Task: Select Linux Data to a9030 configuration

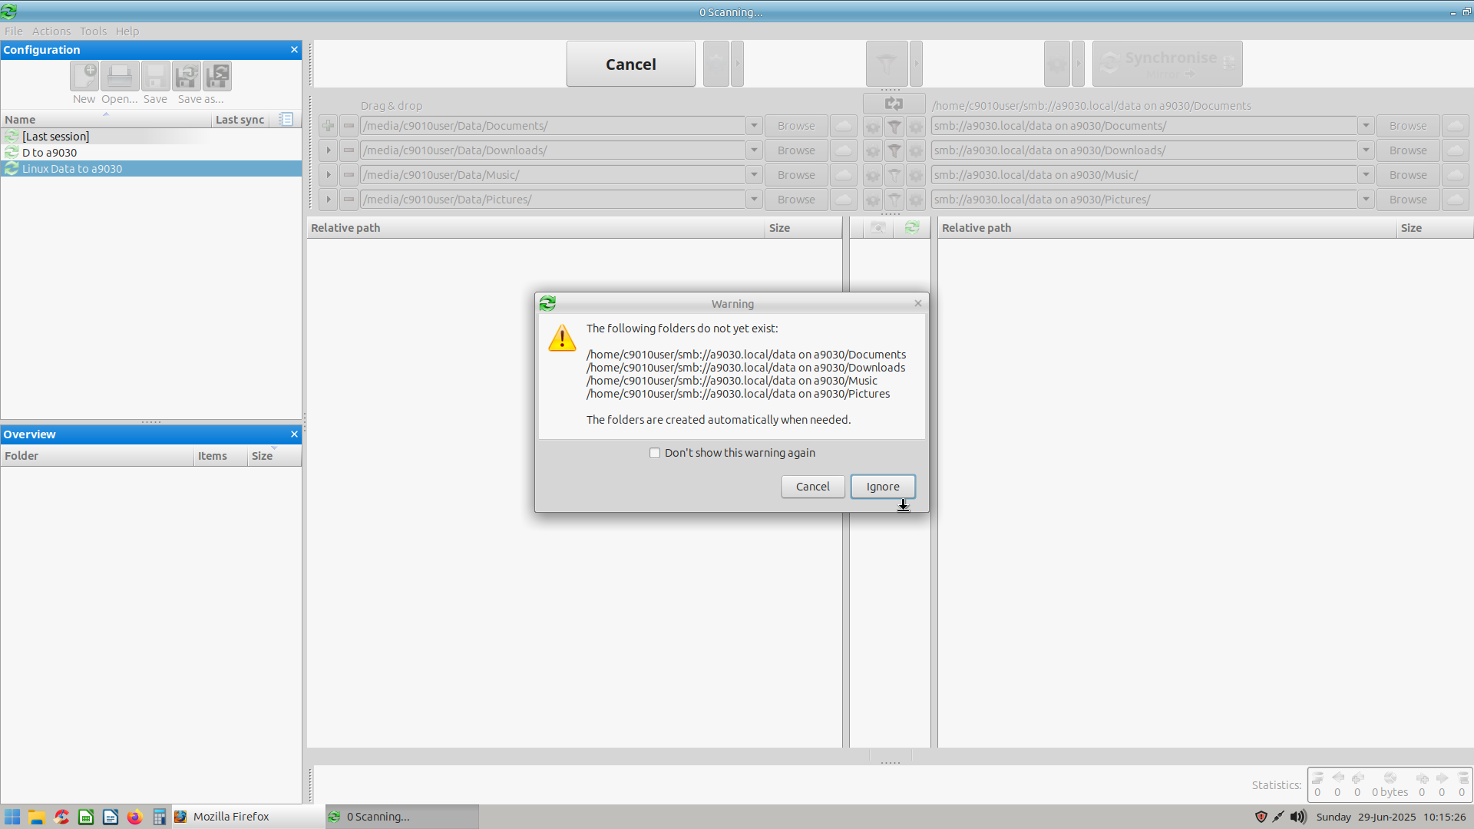Action: pos(151,169)
